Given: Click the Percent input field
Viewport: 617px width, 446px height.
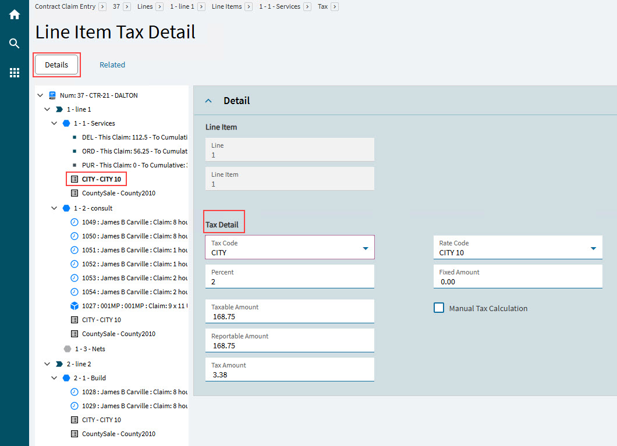Looking at the screenshot, I should click(290, 277).
